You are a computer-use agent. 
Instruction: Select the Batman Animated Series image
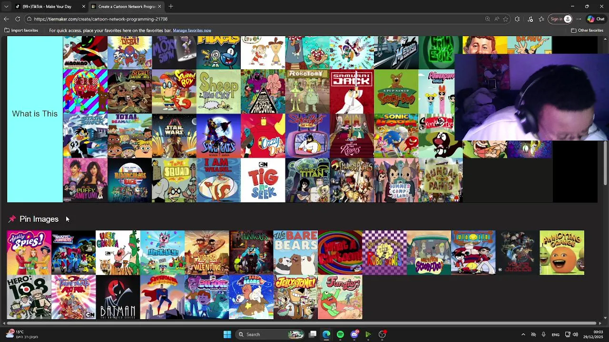(118, 297)
